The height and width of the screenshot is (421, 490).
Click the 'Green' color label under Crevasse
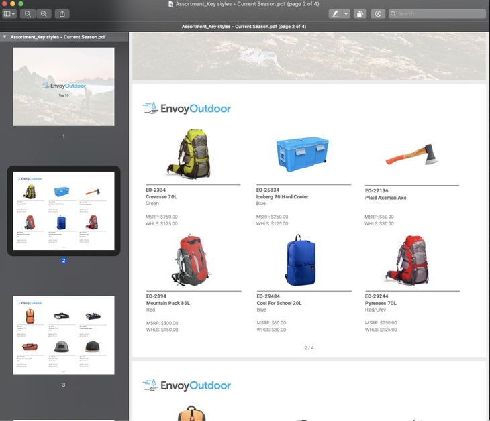click(152, 204)
